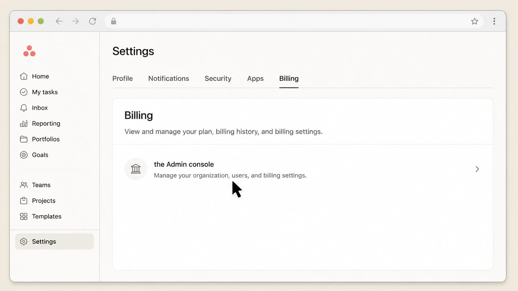Click the Billing section heading

[139, 115]
